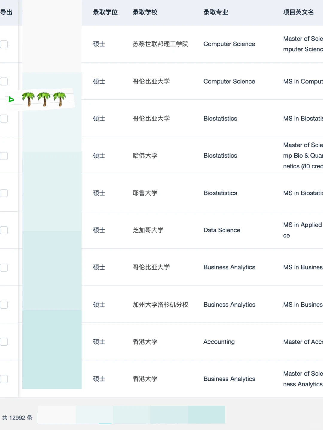This screenshot has height=430, width=323.
Task: Select Computer Science major for 哥伦比亚大学
Action: click(229, 81)
